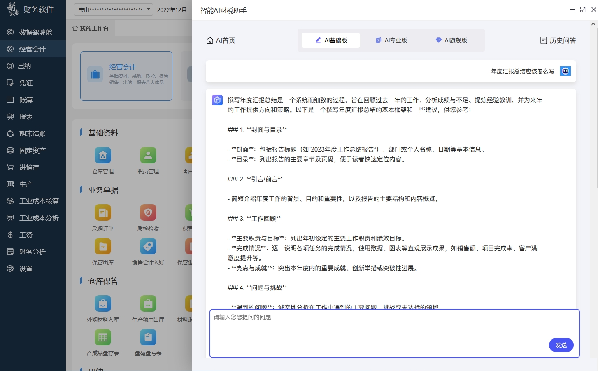Click 期末结账 icon in sidebar
Viewport: 598px width, 371px height.
pyautogui.click(x=10, y=133)
